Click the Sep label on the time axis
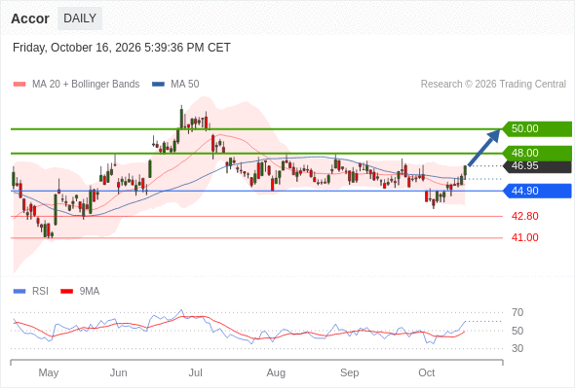This screenshot has height=389, width=575. [349, 372]
